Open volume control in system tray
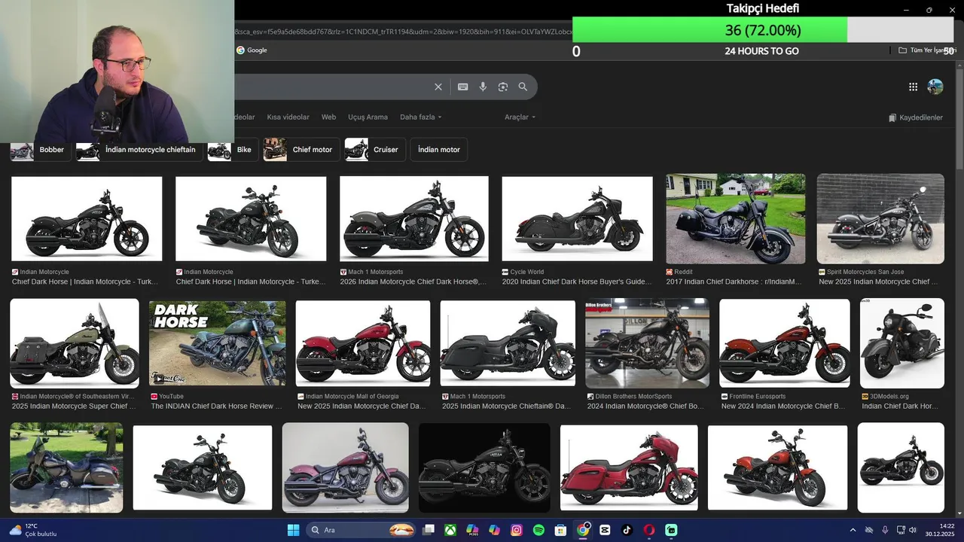This screenshot has height=542, width=964. pos(912,530)
